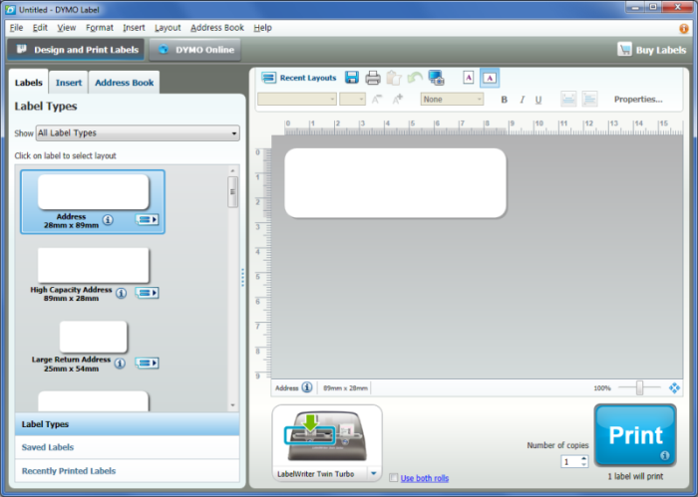Click the DYMO Online button
The image size is (698, 497).
tap(195, 50)
